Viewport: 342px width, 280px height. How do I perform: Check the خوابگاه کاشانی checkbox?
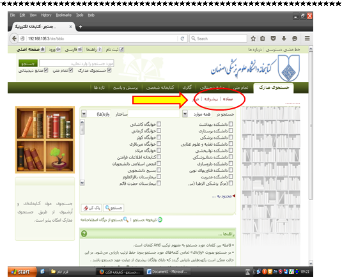[x=159, y=124]
